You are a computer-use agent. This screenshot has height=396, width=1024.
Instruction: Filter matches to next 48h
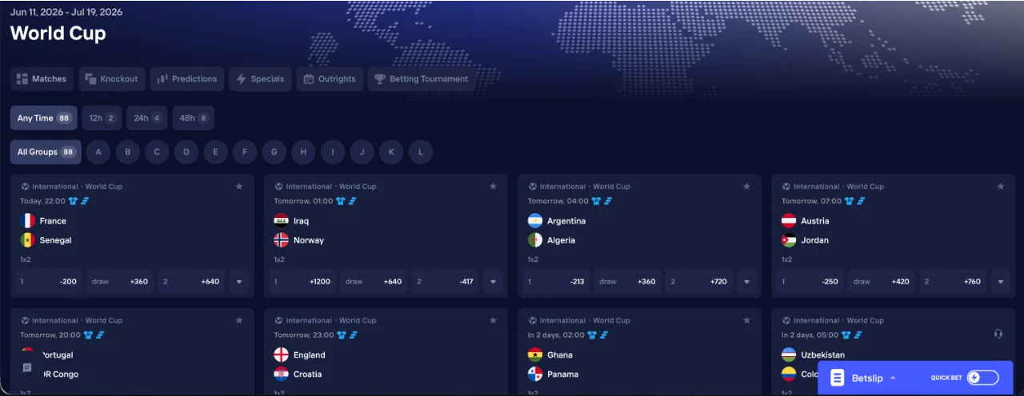point(193,118)
